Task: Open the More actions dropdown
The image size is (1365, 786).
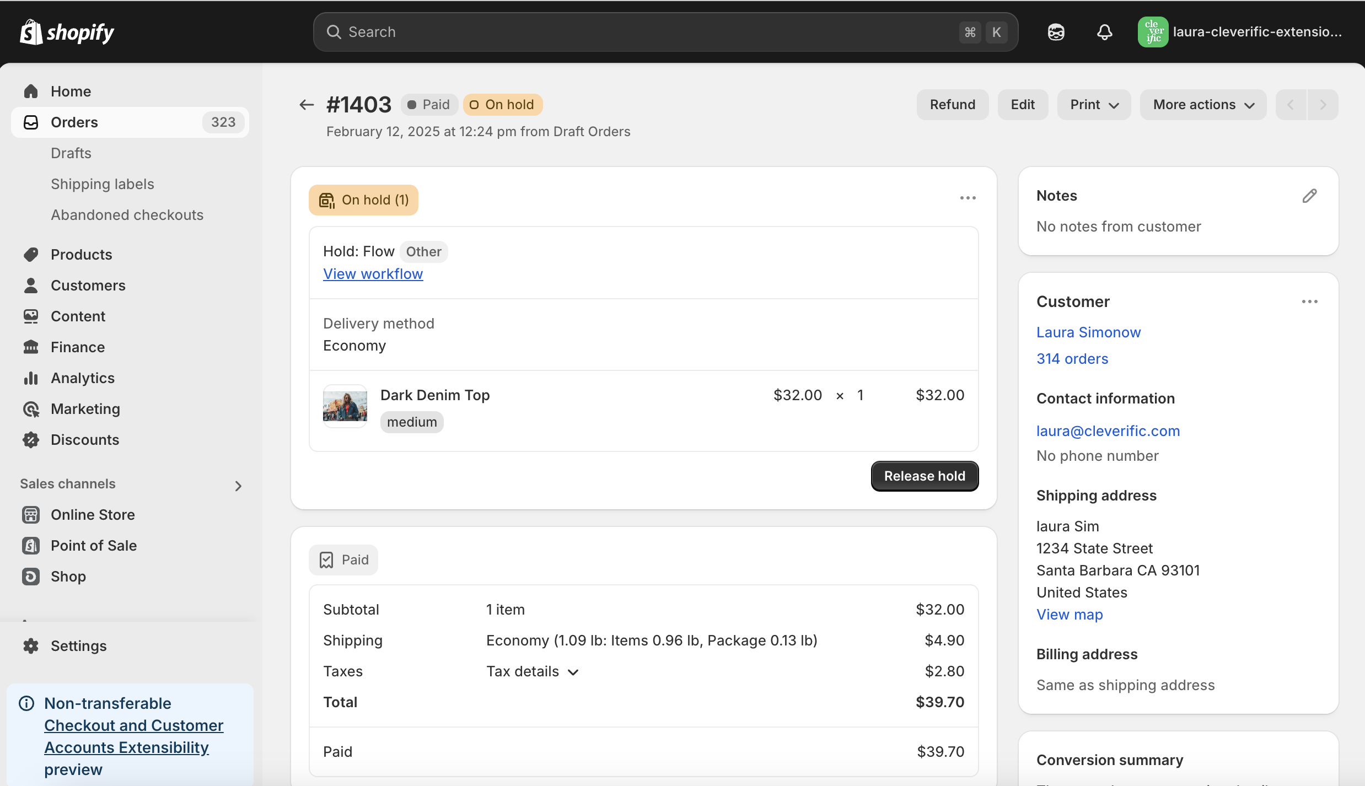Action: (1203, 104)
